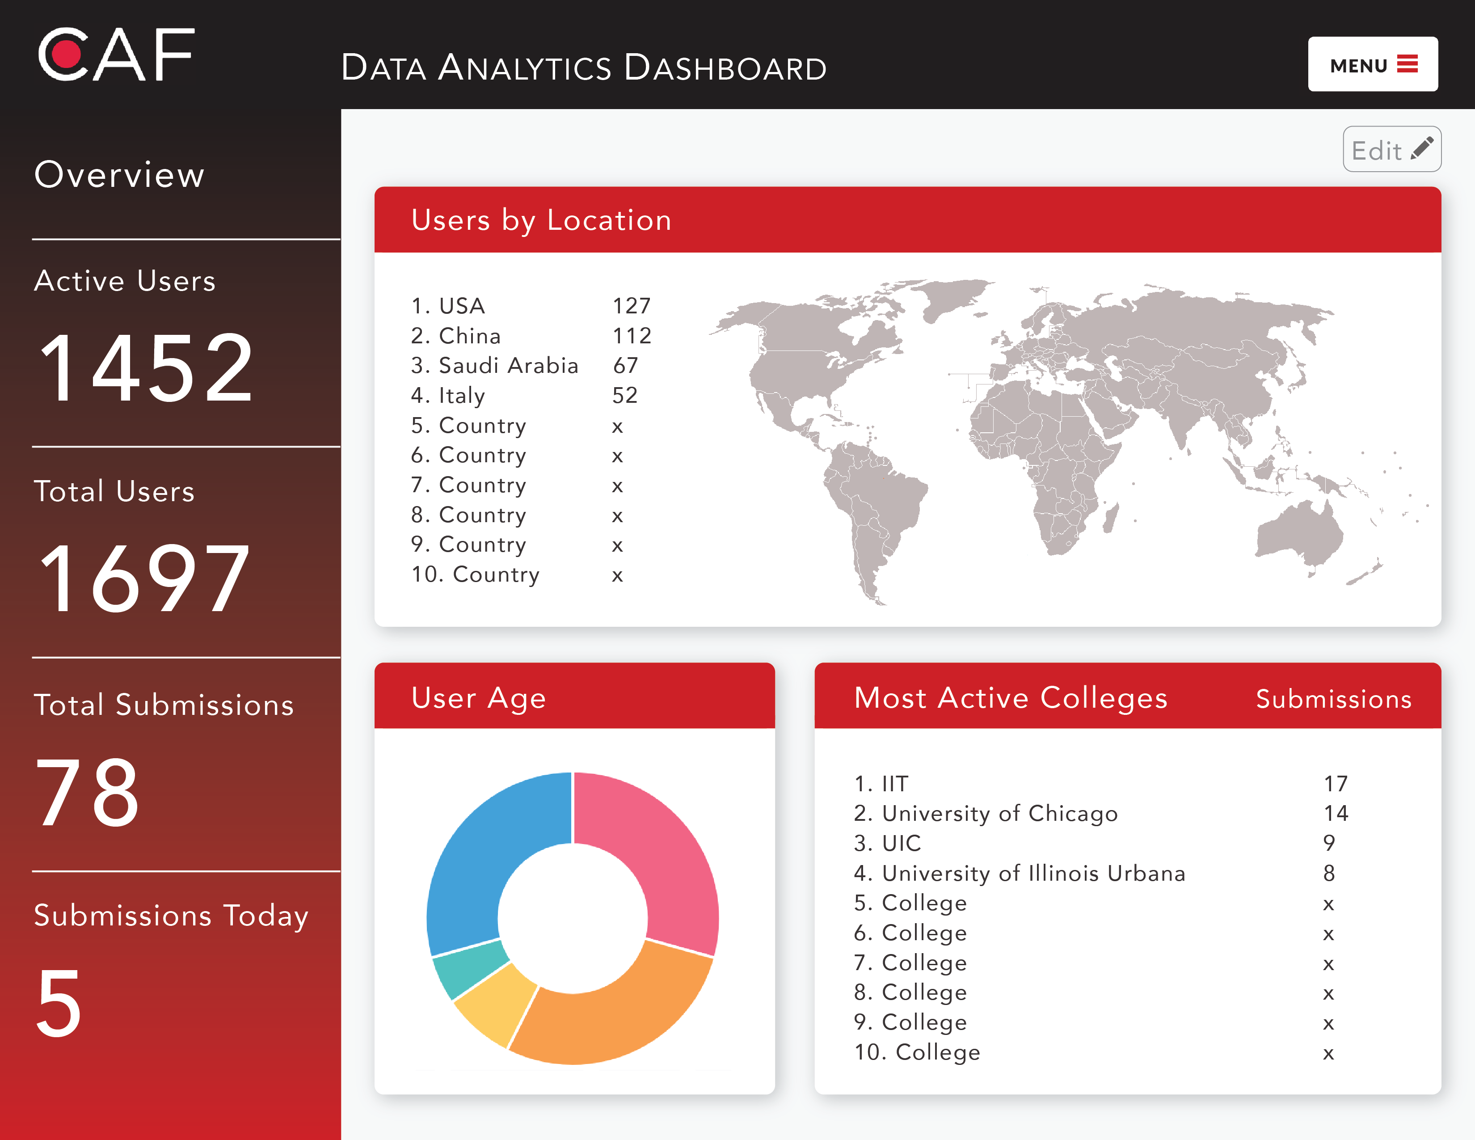The height and width of the screenshot is (1140, 1475).
Task: Click the Total Submissions number 78
Action: pos(88,791)
